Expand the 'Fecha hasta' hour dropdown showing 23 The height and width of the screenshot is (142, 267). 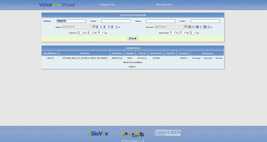tap(191, 27)
